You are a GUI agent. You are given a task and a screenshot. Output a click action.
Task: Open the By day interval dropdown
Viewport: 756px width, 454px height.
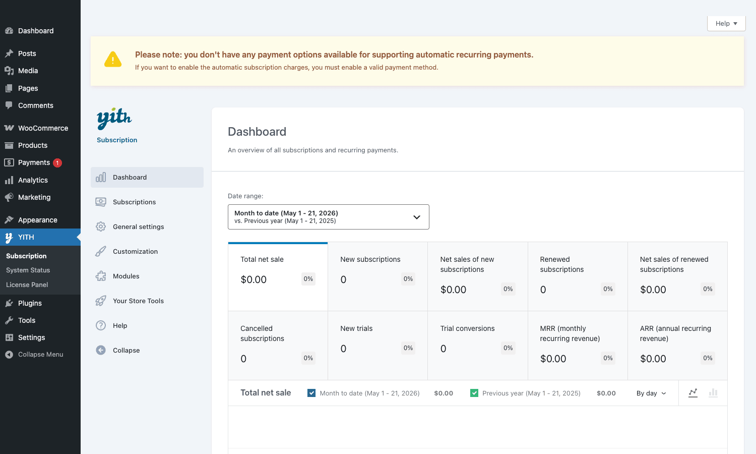pyautogui.click(x=651, y=393)
